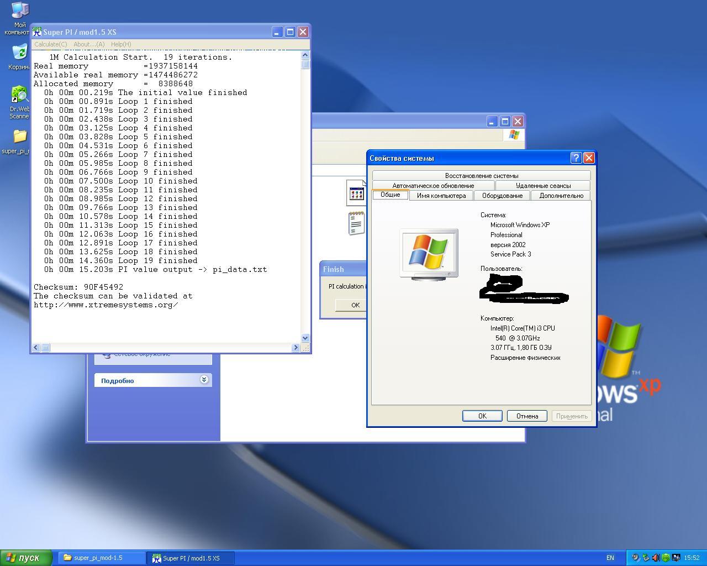Click the http://www.xtremesystems.org/ text
This screenshot has width=707, height=566.
tap(105, 305)
